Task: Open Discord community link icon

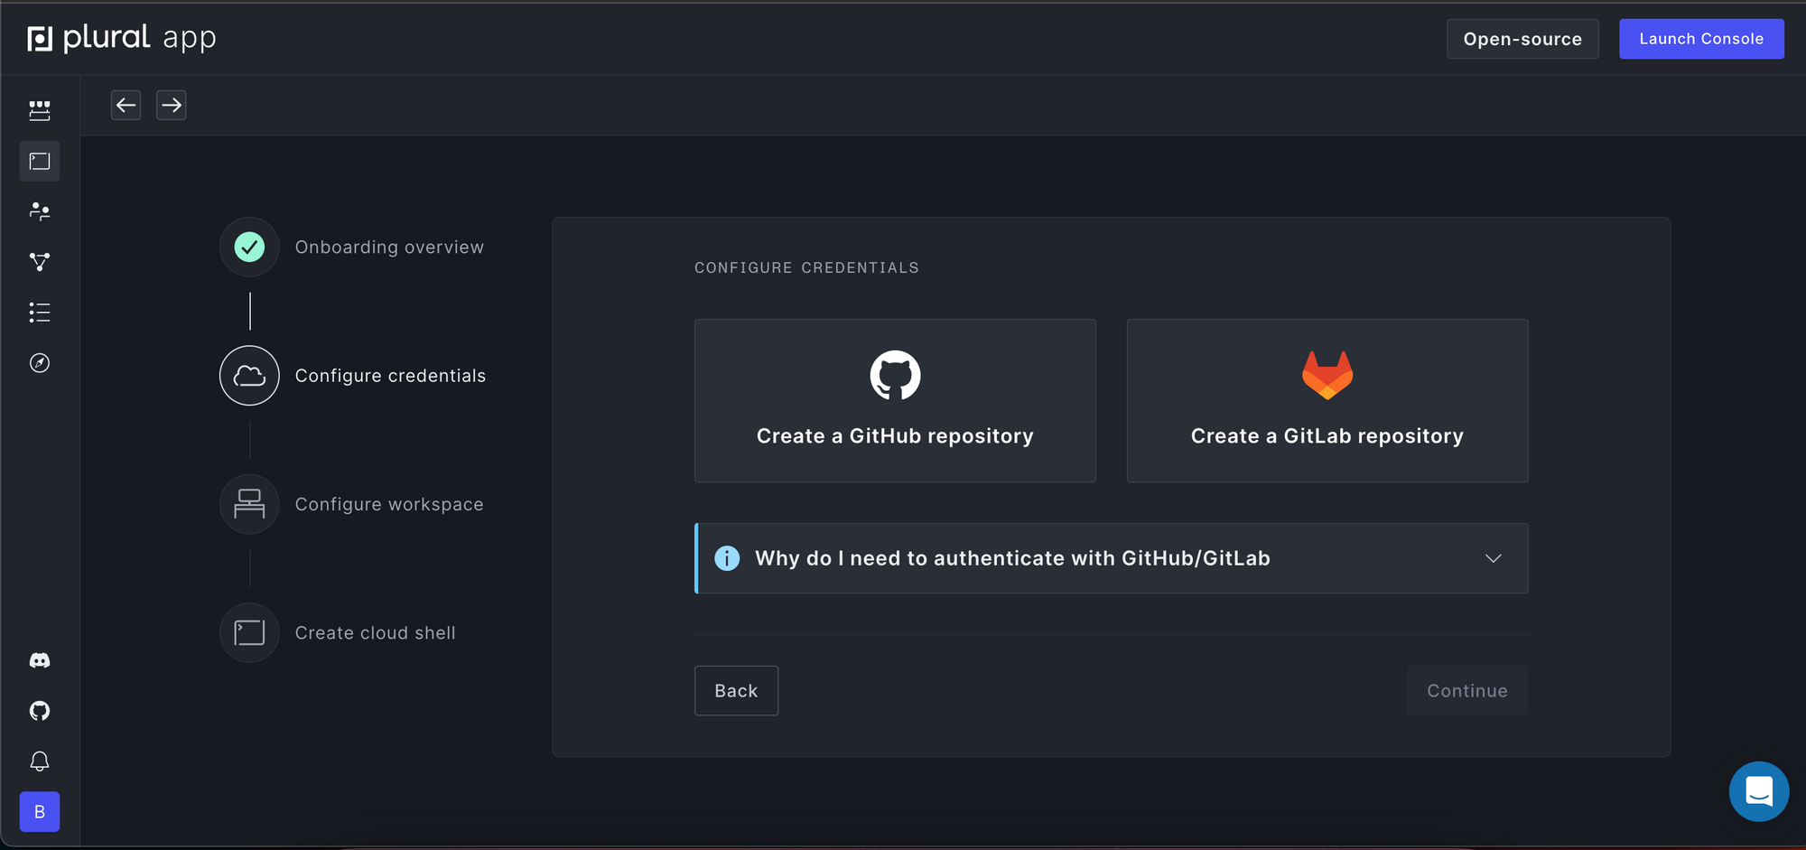Action: [x=40, y=660]
